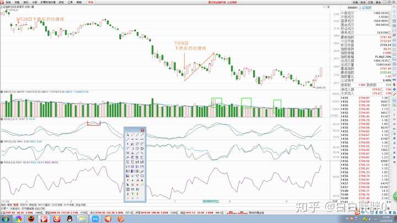Click the 涨家数 row in quote panel
This screenshot has width=397, height=223.
click(x=366, y=85)
